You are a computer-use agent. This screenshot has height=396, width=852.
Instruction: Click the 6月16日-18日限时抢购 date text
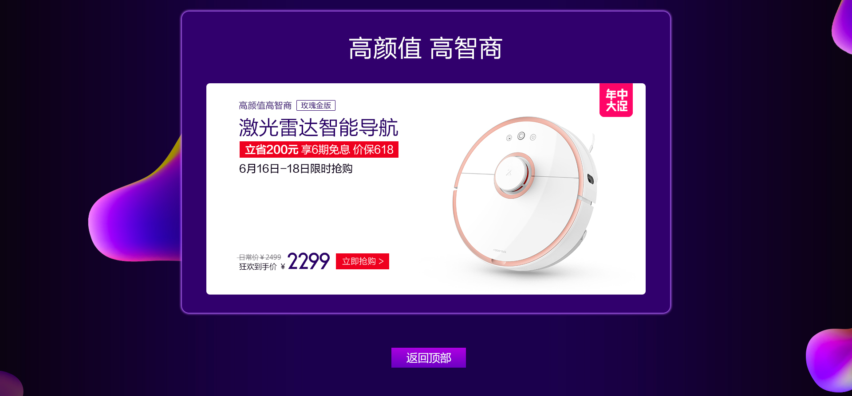pos(296,169)
